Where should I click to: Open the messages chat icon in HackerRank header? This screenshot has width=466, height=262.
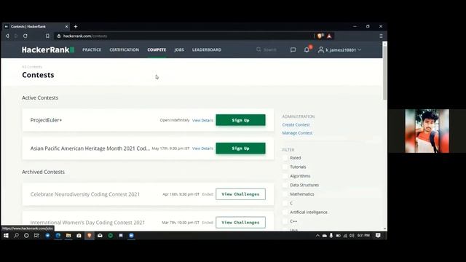tap(293, 50)
